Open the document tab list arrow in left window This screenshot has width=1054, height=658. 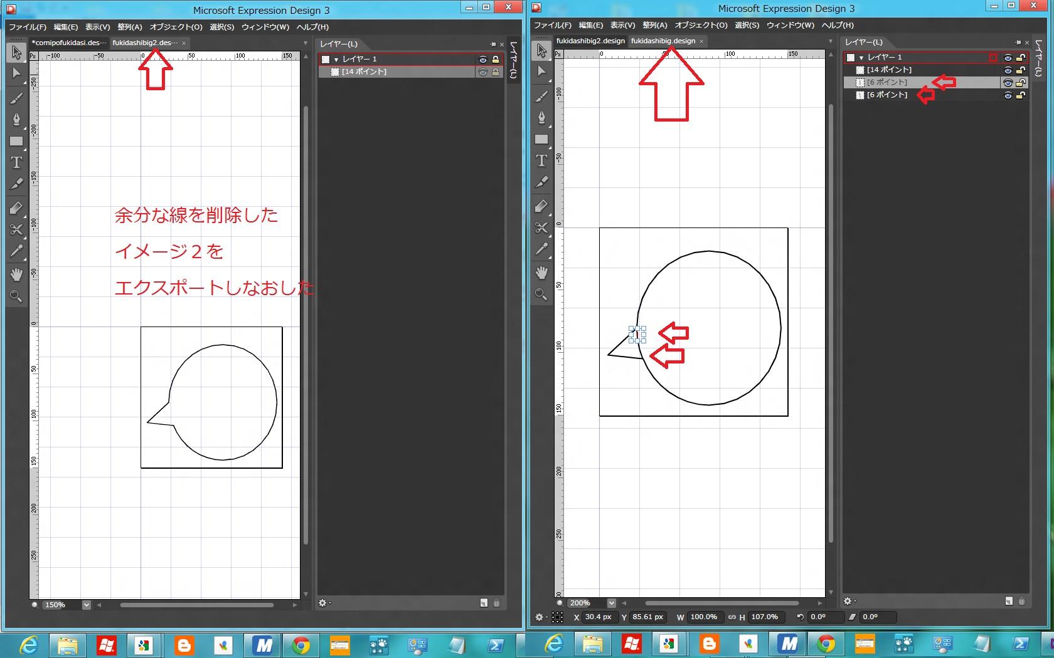pyautogui.click(x=306, y=43)
